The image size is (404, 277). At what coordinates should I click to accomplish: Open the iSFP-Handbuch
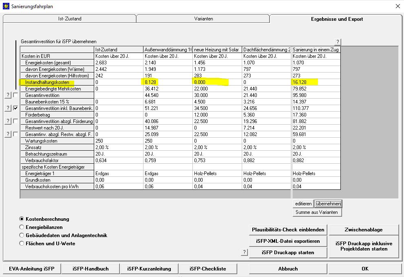[91, 269]
